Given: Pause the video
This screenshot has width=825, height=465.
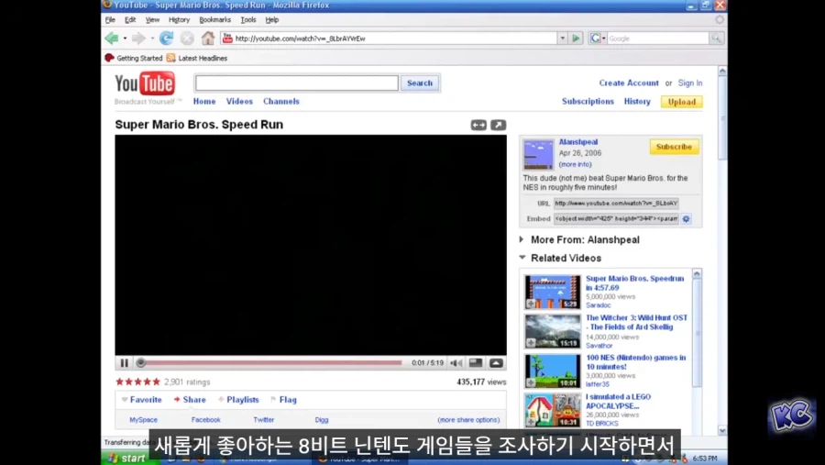Looking at the screenshot, I should coord(124,363).
